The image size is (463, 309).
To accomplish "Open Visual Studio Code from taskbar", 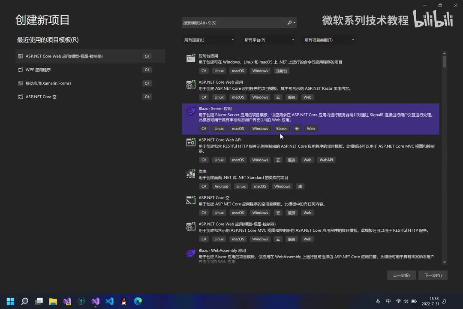I will pyautogui.click(x=110, y=301).
